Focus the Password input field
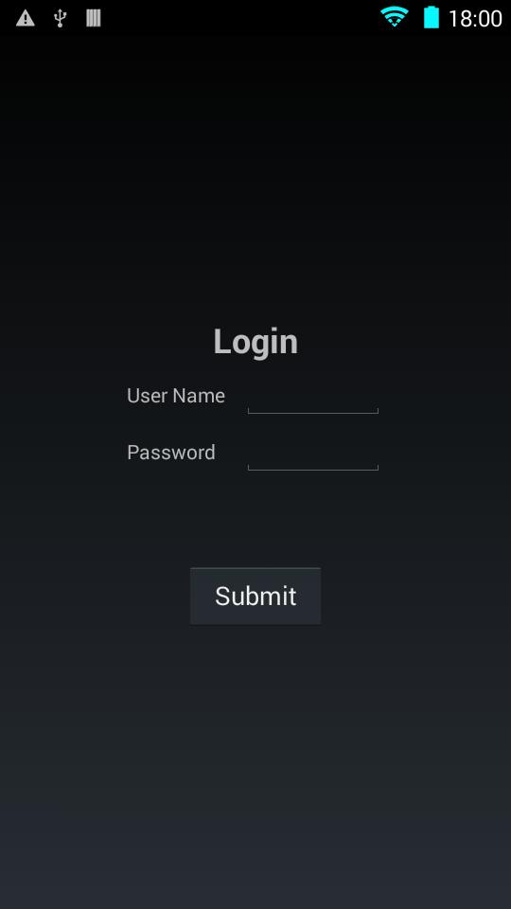 313,454
